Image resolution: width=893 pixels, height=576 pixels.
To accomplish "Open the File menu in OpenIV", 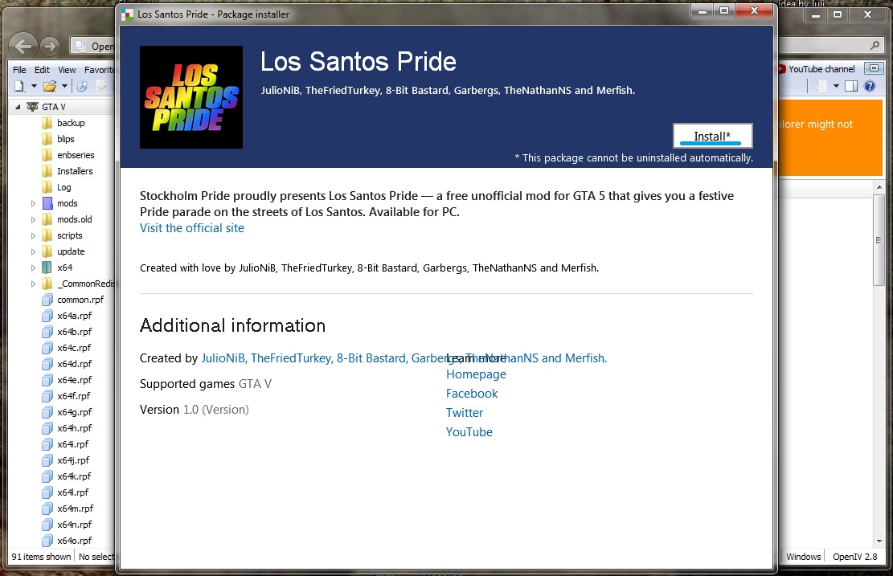I will [19, 69].
